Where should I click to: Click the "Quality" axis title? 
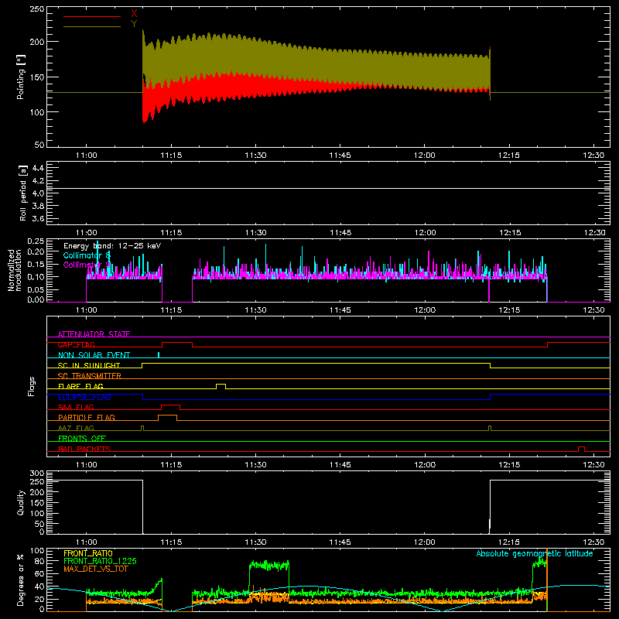coord(21,502)
